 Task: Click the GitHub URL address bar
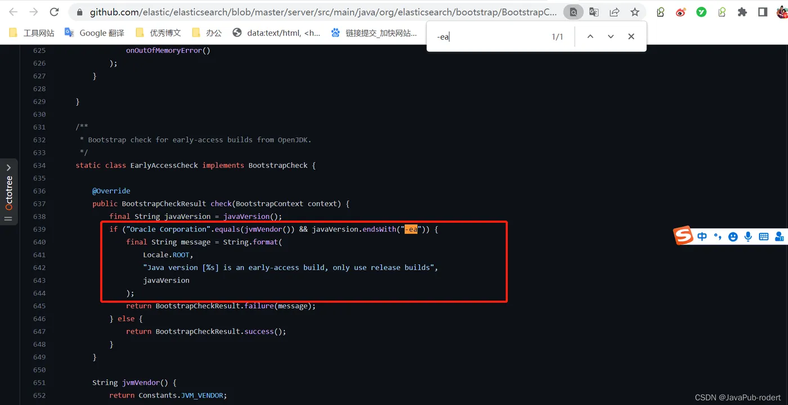(324, 12)
